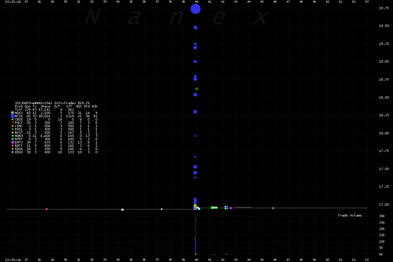This screenshot has height=262, width=393.
Task: Click the 'Share' column header
Action: click(45, 106)
